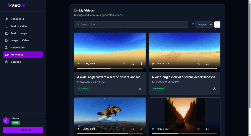
Task: Mute the forest road sunset video
Action: tap(199, 129)
